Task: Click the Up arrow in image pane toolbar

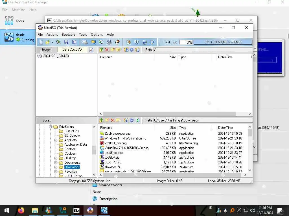Action: point(101,49)
